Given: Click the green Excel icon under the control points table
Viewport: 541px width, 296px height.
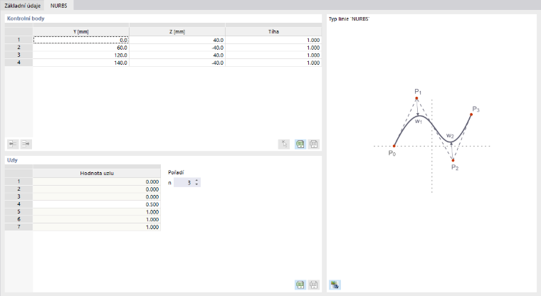Looking at the screenshot, I should [300, 144].
